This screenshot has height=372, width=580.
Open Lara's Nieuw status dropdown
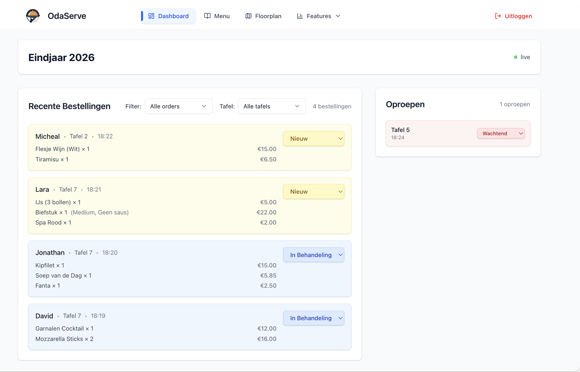(313, 191)
